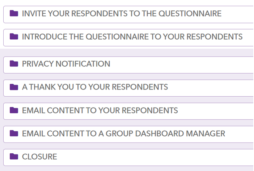The image size is (254, 171).
Task: Expand the Closure heading text
Action: click(39, 157)
